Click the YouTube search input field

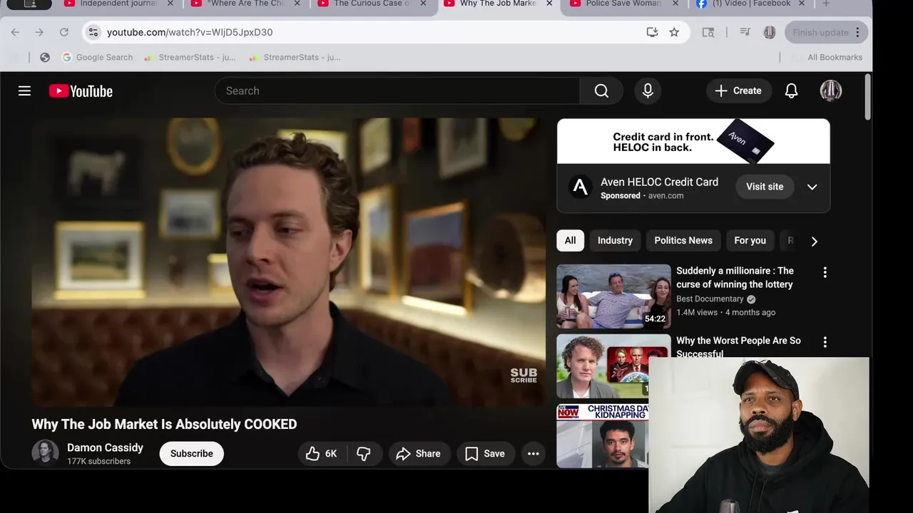click(x=397, y=90)
